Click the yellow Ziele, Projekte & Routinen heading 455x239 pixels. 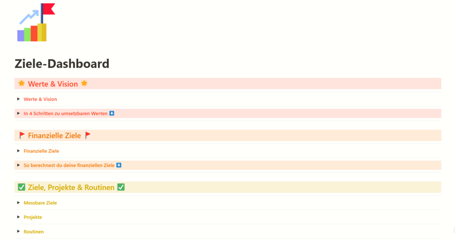click(71, 187)
